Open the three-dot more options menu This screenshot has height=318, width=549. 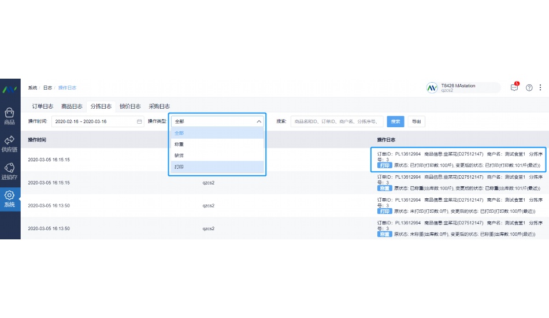point(540,88)
